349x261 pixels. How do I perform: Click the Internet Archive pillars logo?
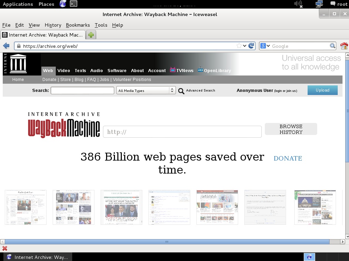18,64
